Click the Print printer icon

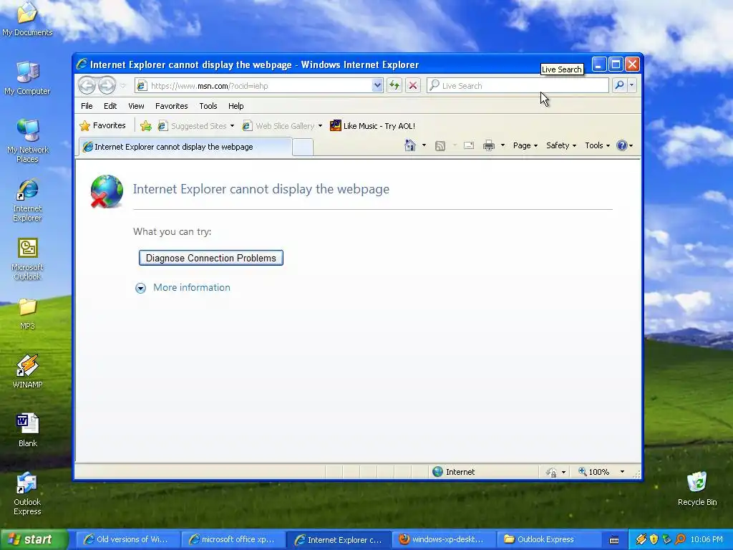point(489,145)
